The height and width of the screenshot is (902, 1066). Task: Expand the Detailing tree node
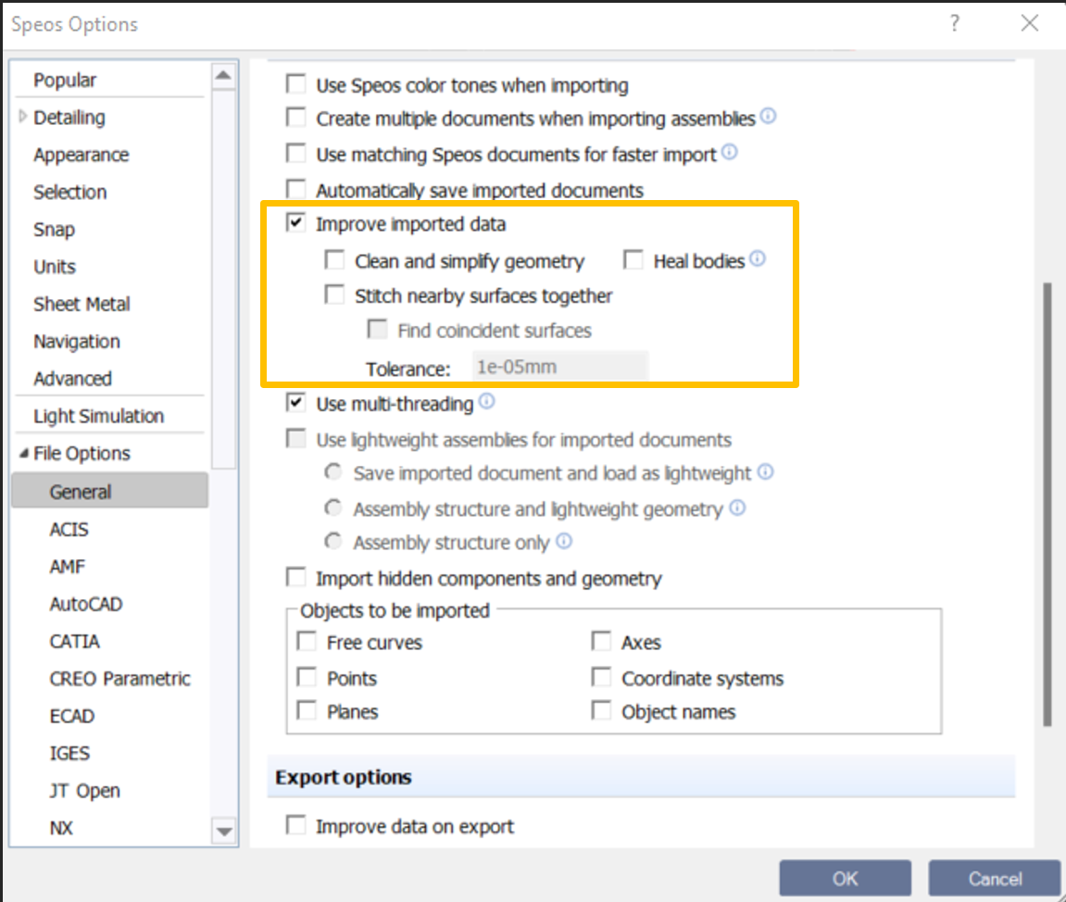22,117
